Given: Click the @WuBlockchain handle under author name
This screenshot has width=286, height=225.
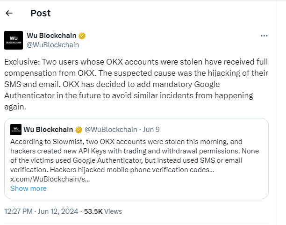Looking at the screenshot, I should coord(53,45).
